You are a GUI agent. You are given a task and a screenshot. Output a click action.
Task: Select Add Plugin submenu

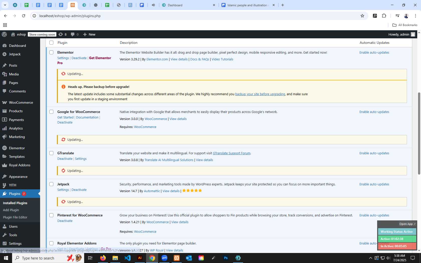[x=11, y=210]
